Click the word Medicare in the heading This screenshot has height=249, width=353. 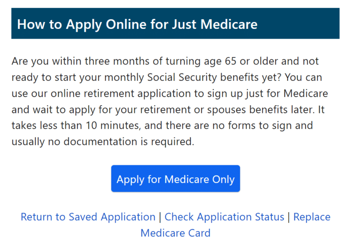(229, 24)
